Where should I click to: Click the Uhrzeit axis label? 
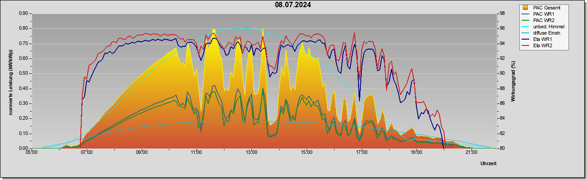click(x=488, y=163)
